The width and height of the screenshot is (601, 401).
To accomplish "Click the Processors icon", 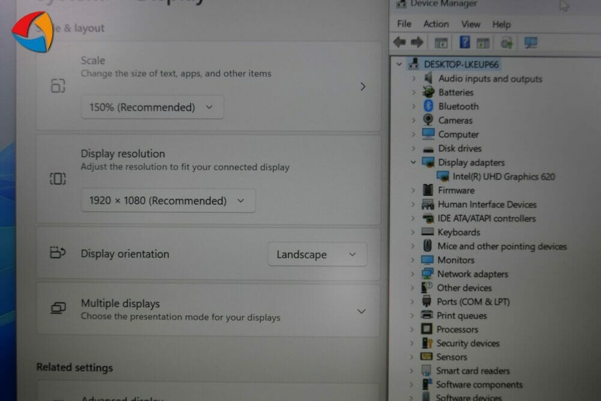I will click(x=426, y=329).
